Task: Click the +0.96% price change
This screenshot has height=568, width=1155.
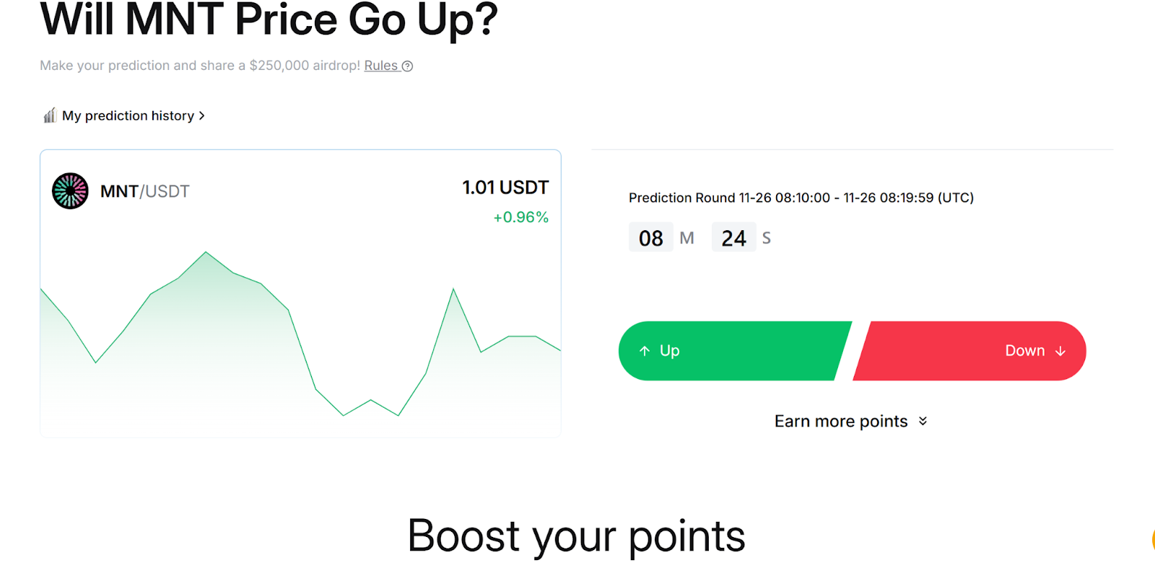Action: [x=521, y=217]
